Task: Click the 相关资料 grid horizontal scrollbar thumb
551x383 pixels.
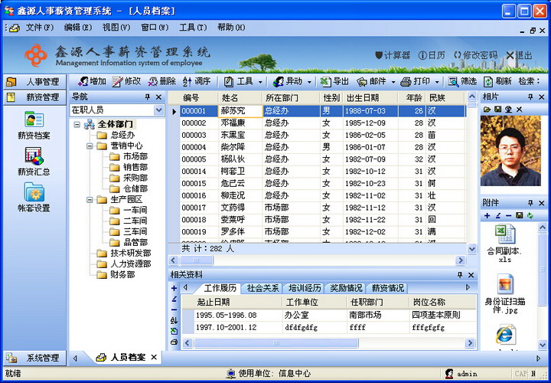Action: [x=275, y=343]
